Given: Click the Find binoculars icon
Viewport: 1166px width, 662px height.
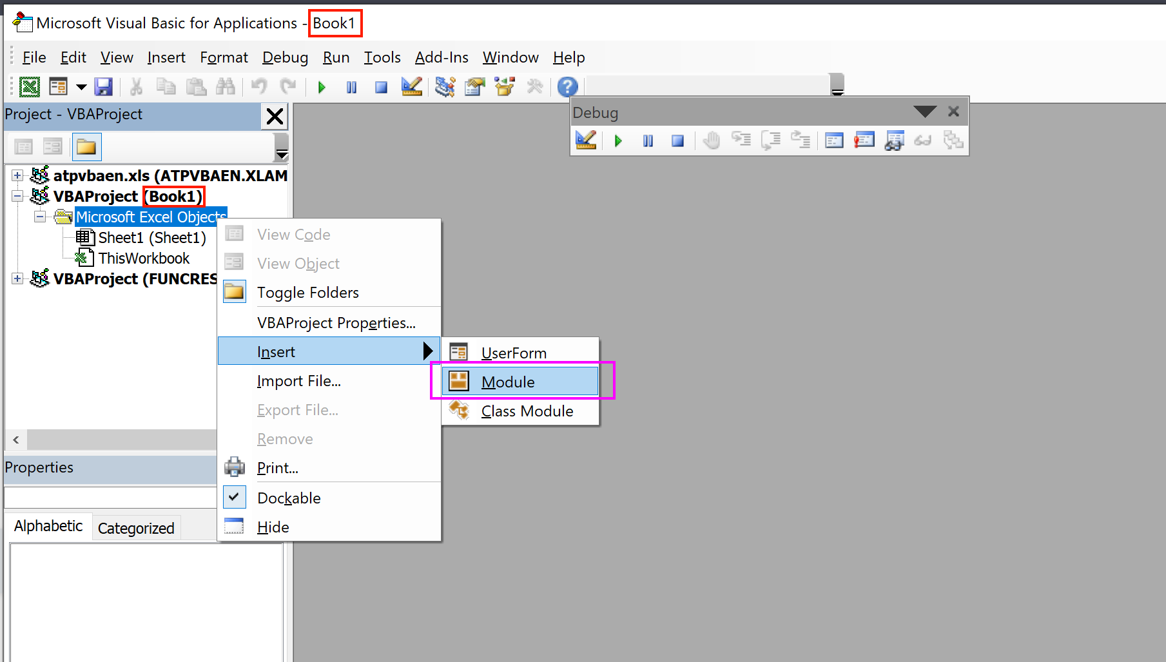Looking at the screenshot, I should [226, 86].
